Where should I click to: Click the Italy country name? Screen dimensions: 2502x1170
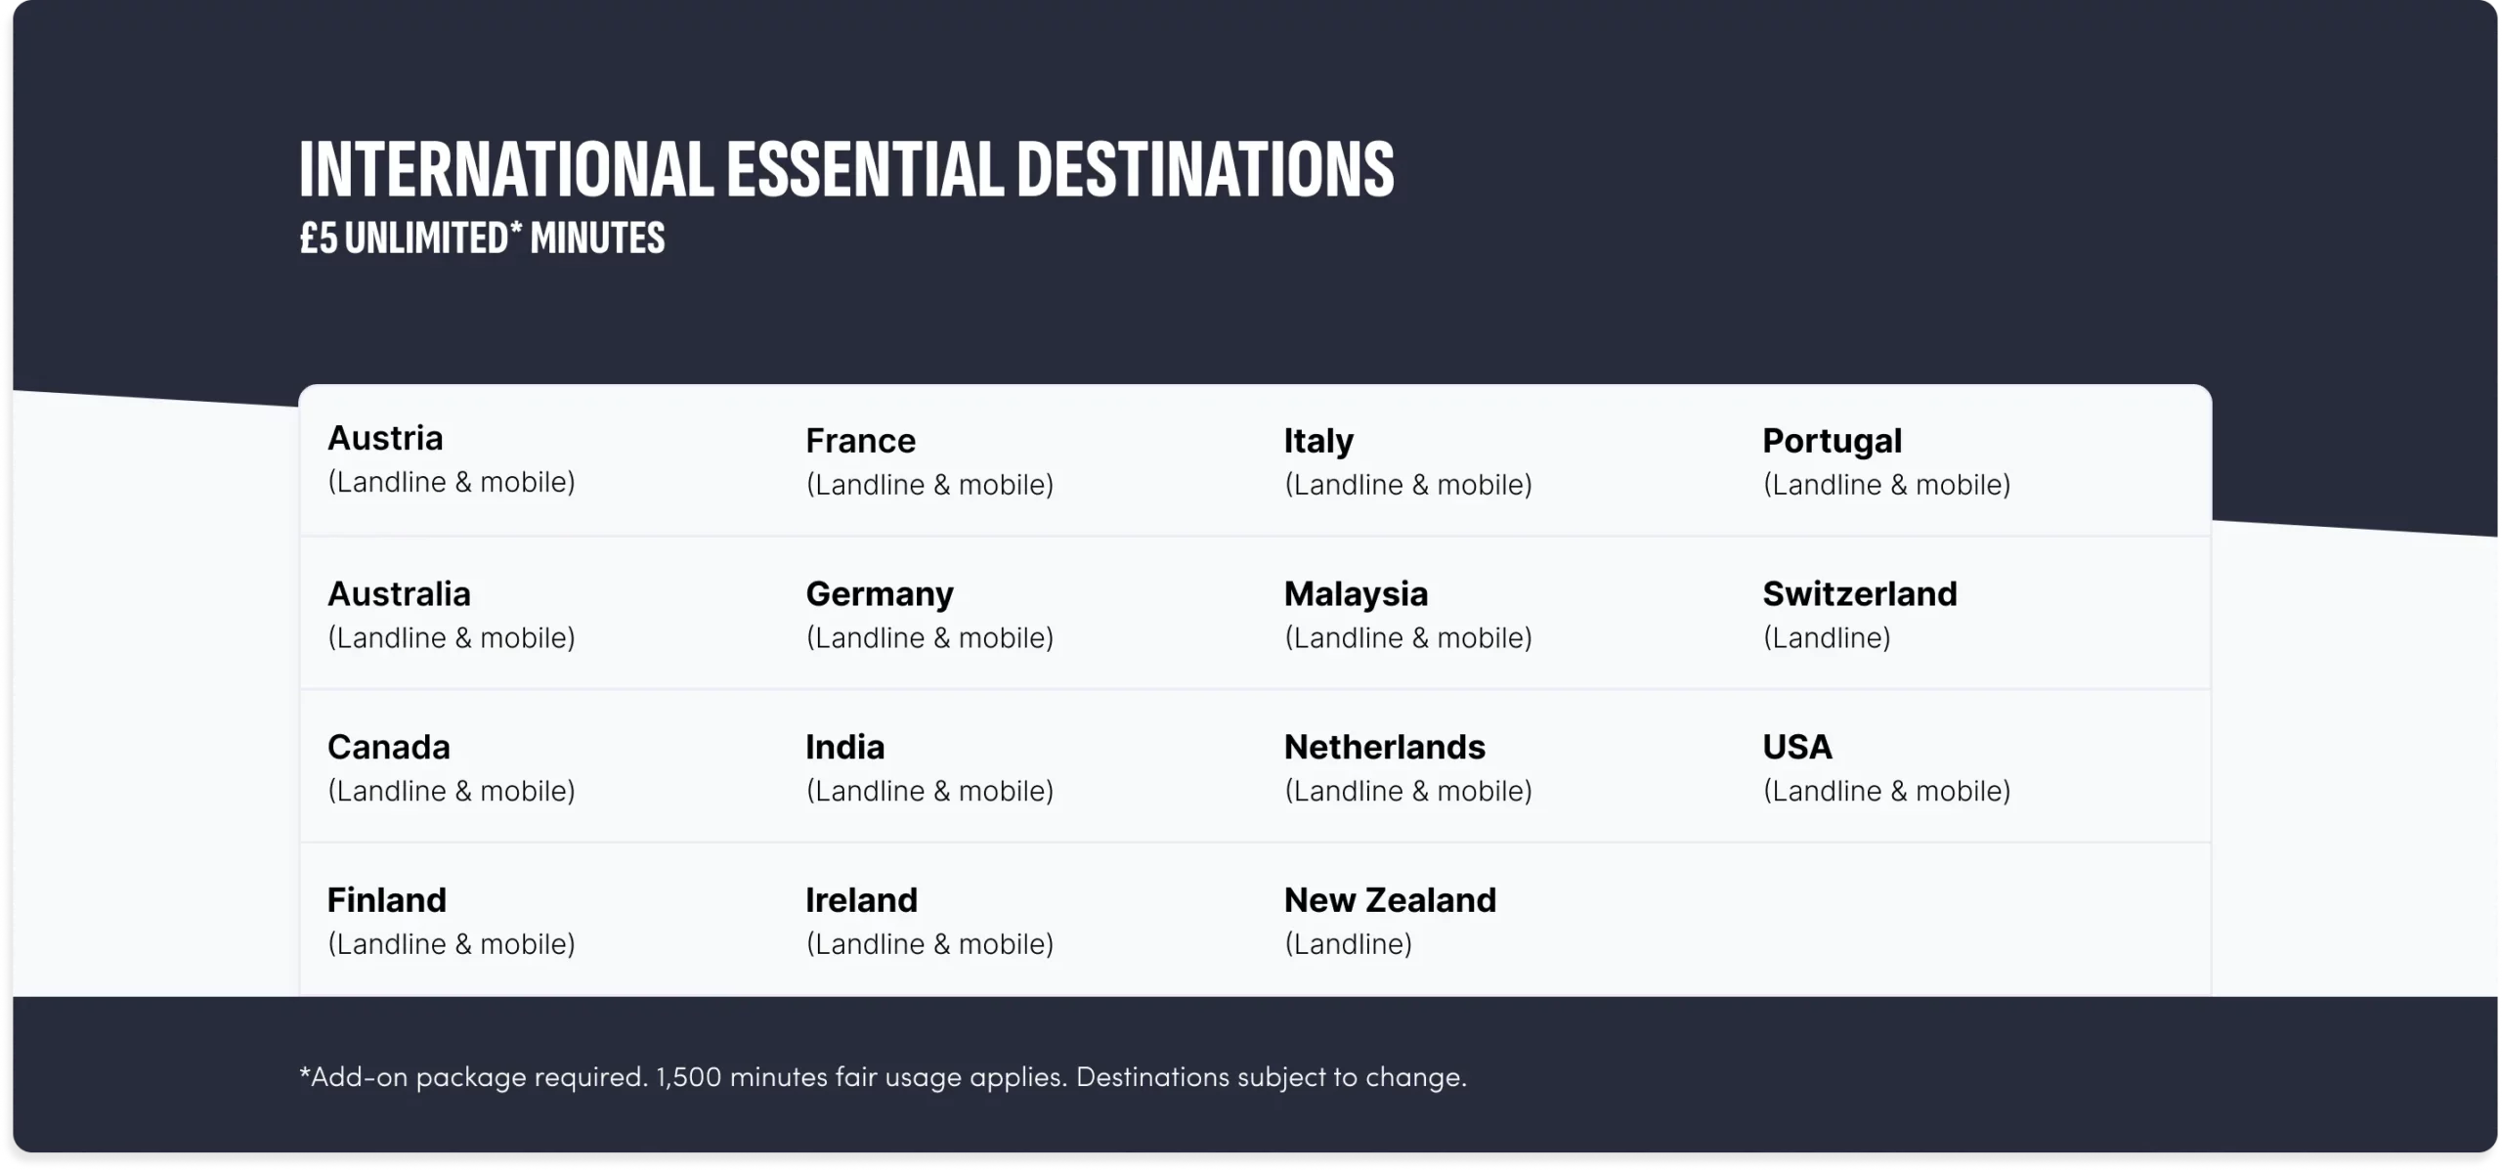coord(1319,442)
